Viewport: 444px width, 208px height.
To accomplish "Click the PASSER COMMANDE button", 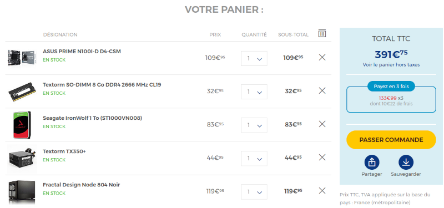I will (391, 140).
